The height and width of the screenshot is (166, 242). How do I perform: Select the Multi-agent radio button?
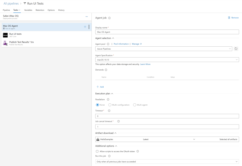[x=134, y=105]
